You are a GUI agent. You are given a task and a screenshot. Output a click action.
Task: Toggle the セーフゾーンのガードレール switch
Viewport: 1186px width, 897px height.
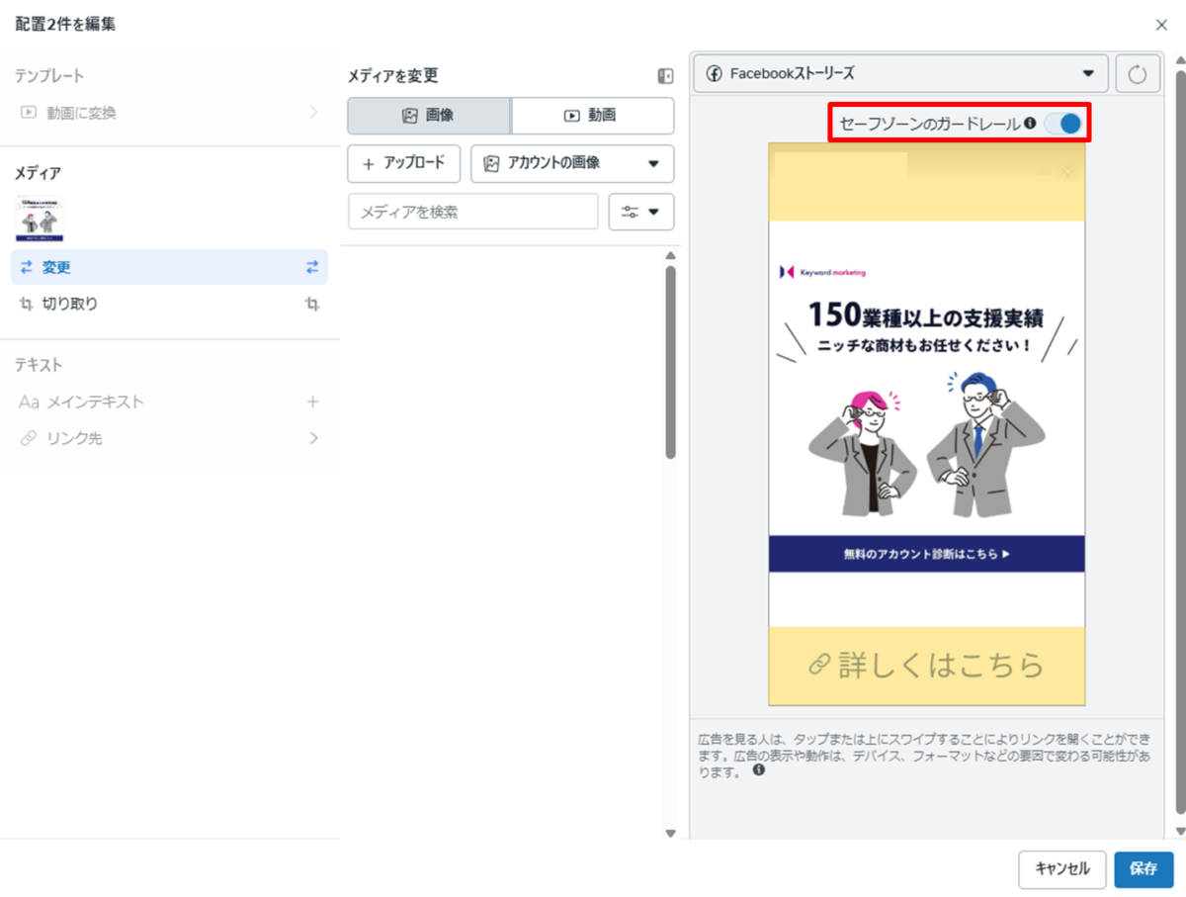point(1063,124)
